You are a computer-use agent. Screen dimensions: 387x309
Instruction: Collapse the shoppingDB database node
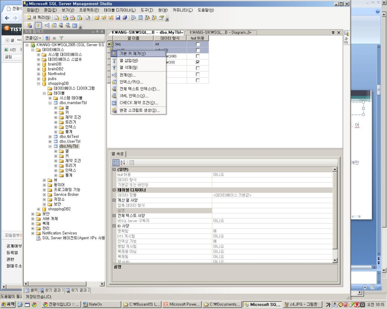click(39, 83)
